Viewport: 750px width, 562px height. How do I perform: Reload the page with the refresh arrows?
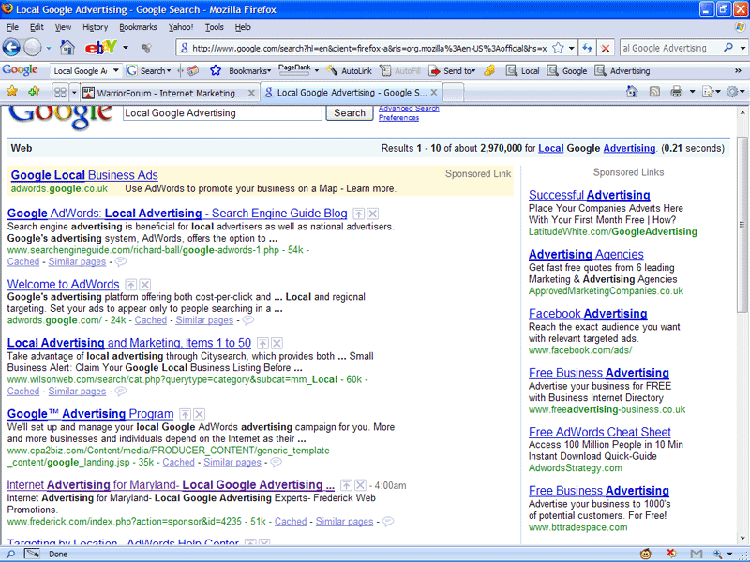click(x=588, y=48)
